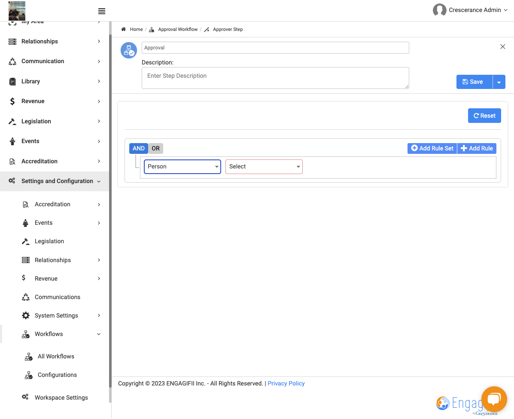Collapse the Workflows submenu chevron
The height and width of the screenshot is (419, 514).
point(99,334)
